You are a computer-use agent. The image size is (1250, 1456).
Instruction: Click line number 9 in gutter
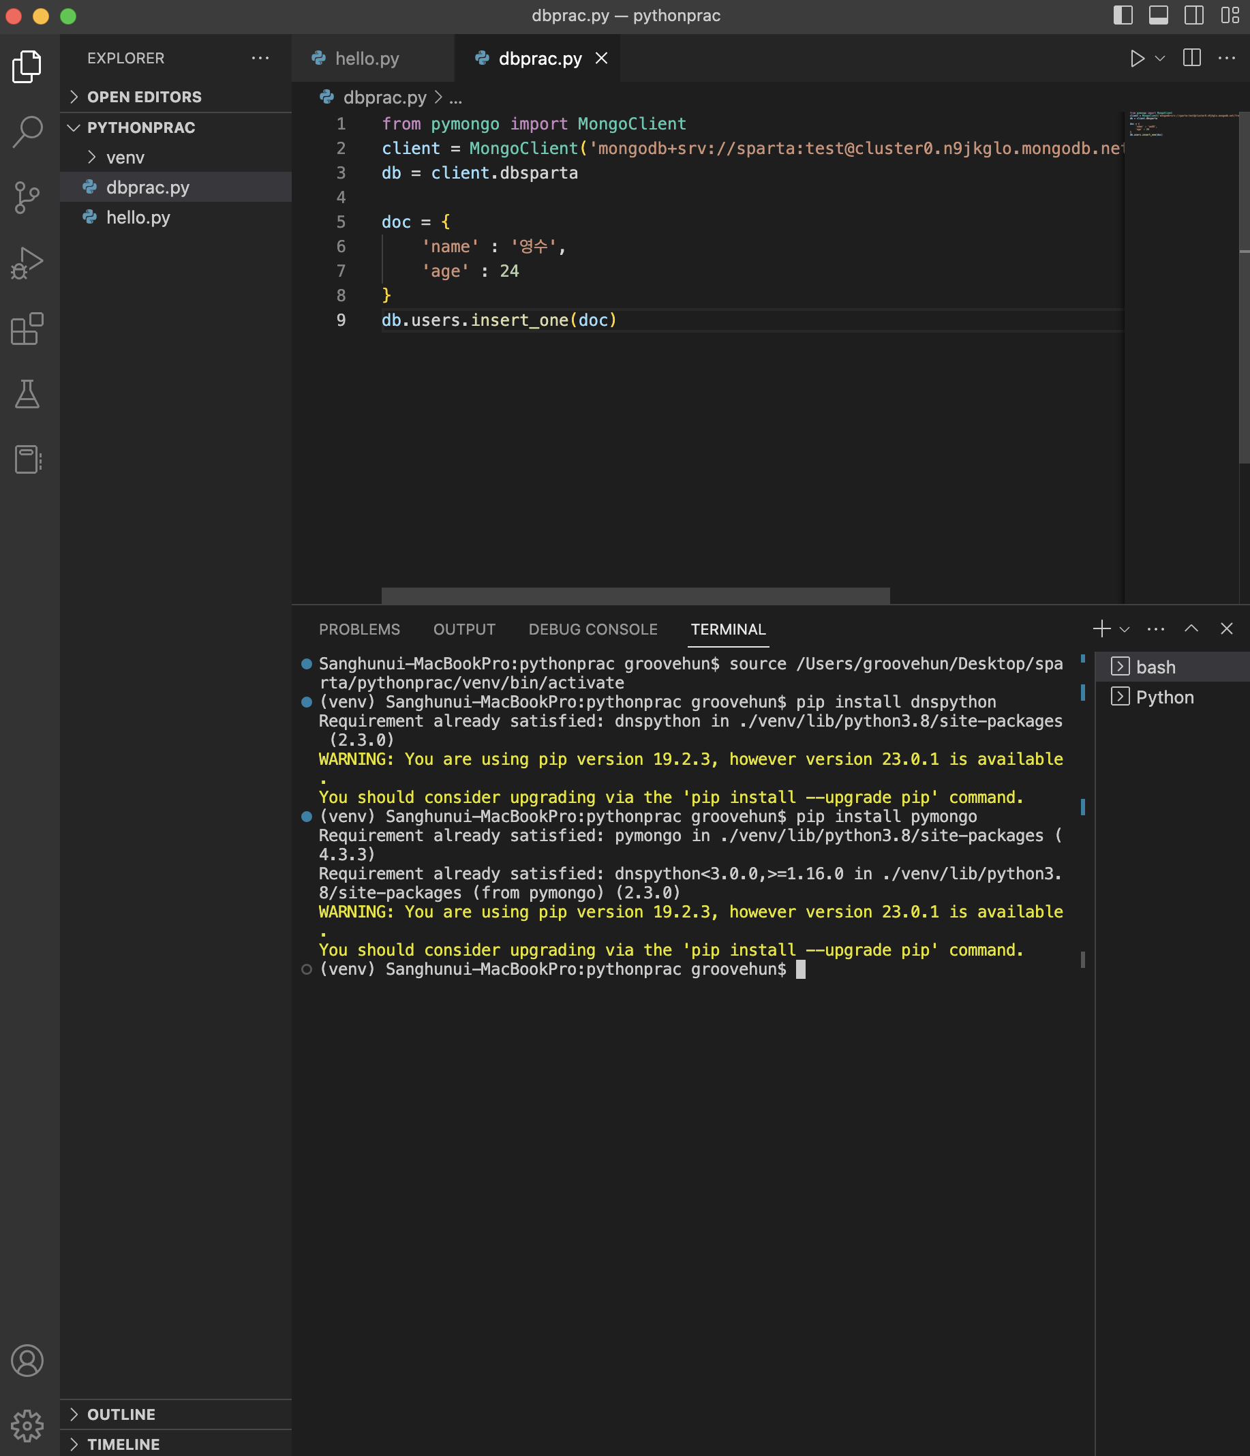pyautogui.click(x=341, y=320)
